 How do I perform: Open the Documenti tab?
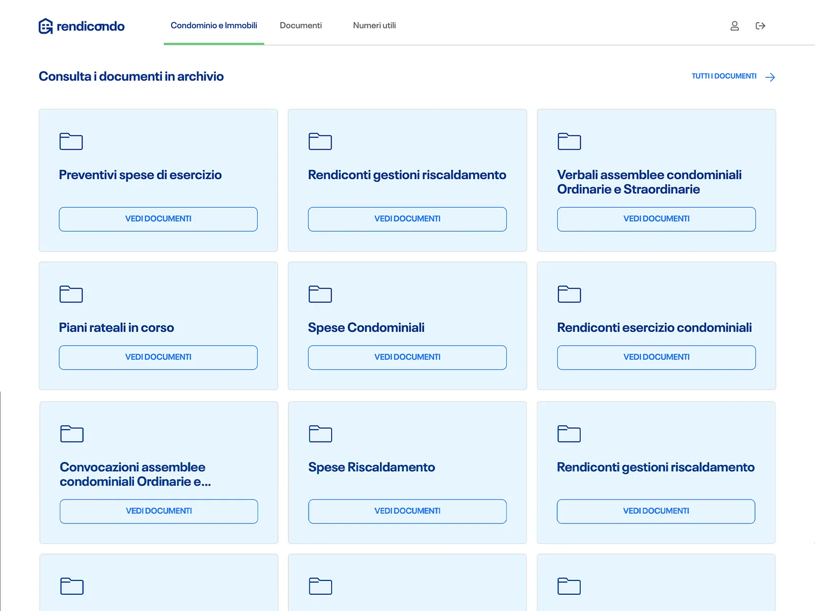click(x=301, y=25)
